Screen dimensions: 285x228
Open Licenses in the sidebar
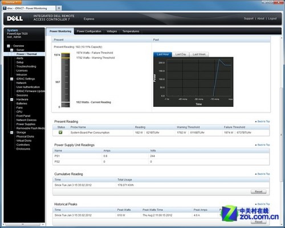pos(22,71)
